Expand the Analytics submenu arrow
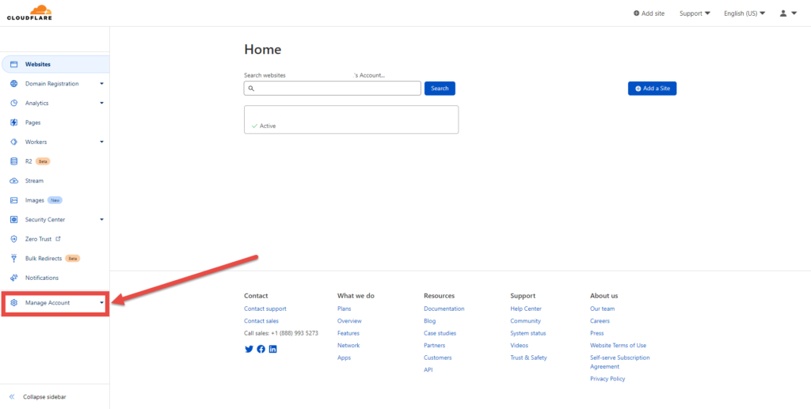This screenshot has width=811, height=409. (102, 104)
